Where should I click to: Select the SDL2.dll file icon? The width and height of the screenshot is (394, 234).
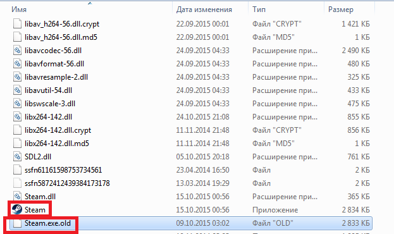click(x=17, y=157)
